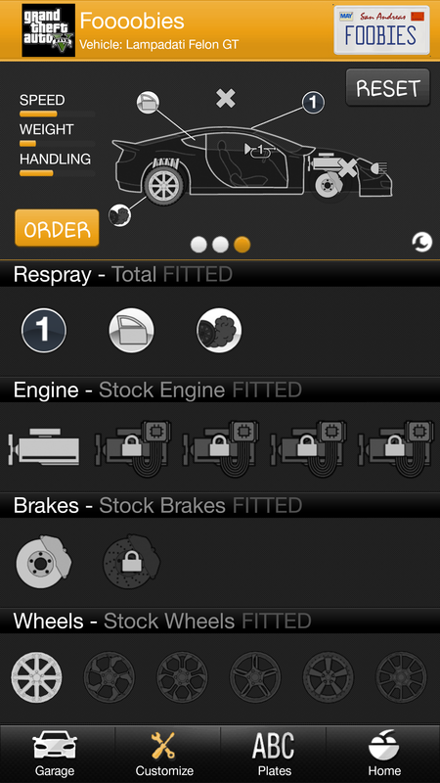Select the locked sport brakes icon
Screen dimensions: 440x783
coord(132,562)
